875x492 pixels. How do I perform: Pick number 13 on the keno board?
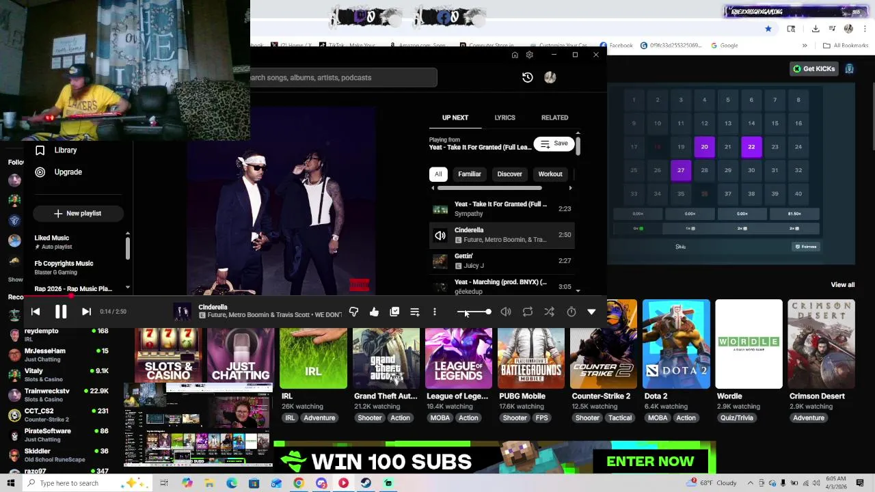[x=728, y=124]
